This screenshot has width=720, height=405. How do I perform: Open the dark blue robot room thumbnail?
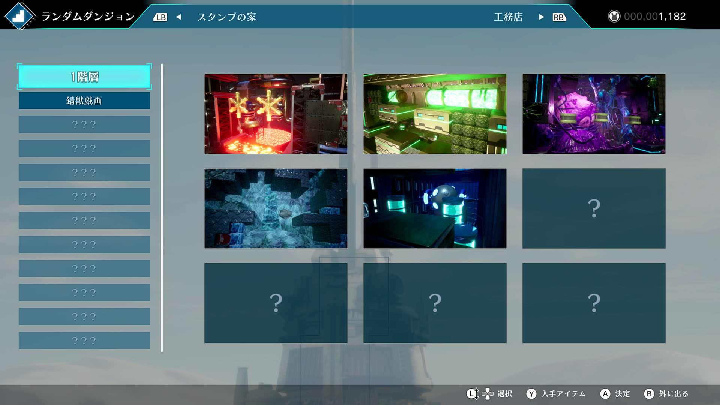435,208
